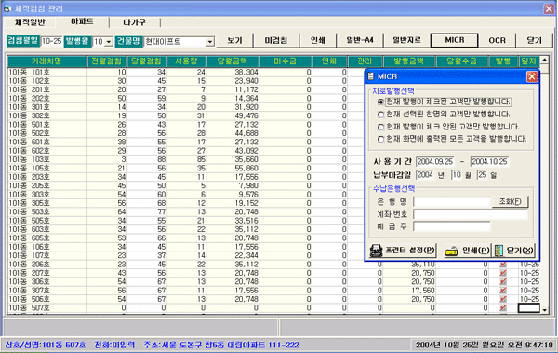Toggle 발행 checkbox for 101동 506호
This screenshot has height=353, width=558.
click(x=503, y=299)
